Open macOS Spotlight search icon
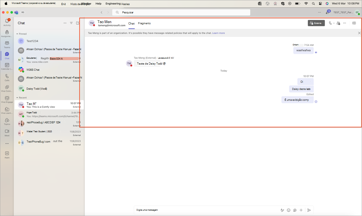The width and height of the screenshot is (362, 216). coord(313,4)
